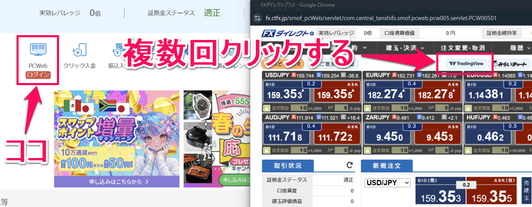
Task: Edit AUD/JPY 注文数量 quantity field
Action: (300, 150)
